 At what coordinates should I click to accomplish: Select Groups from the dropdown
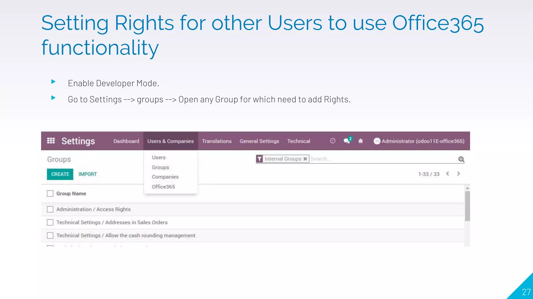point(161,167)
